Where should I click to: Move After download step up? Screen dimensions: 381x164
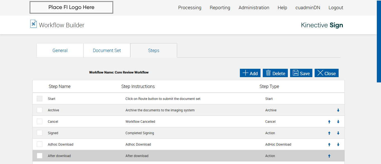pos(329,156)
